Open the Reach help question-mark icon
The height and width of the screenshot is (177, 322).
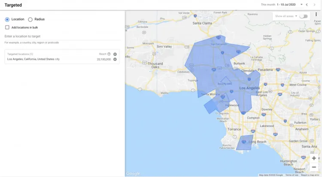pyautogui.click(x=109, y=54)
